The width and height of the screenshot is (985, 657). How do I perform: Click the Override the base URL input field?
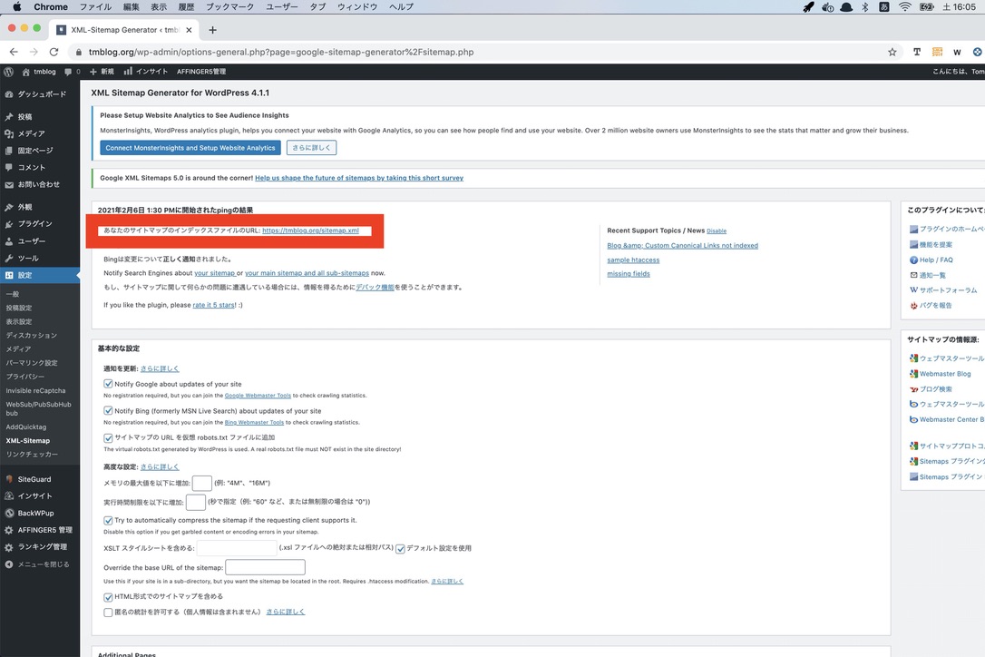265,567
